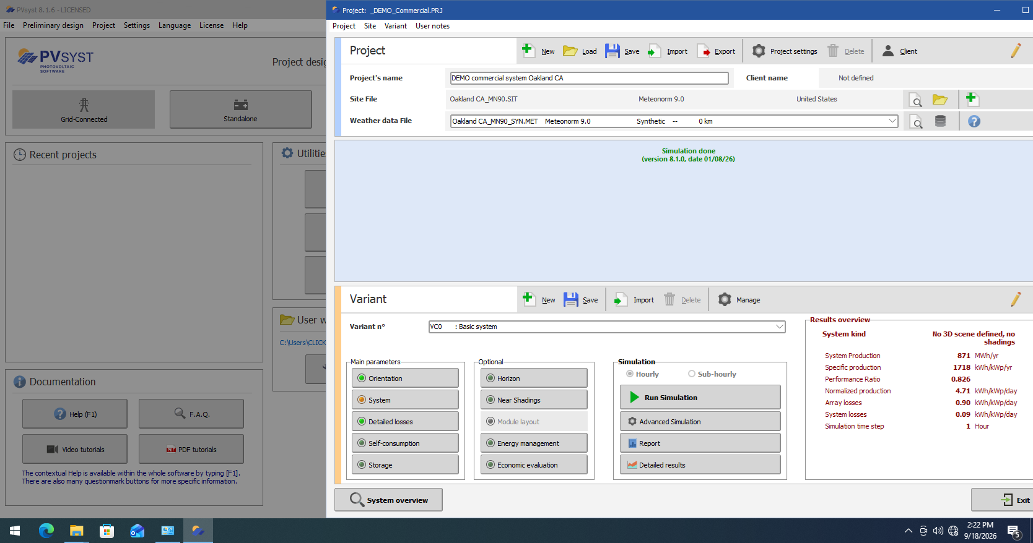Screen dimensions: 1033x543
Task: Load a project via folder icon
Action: coord(570,51)
